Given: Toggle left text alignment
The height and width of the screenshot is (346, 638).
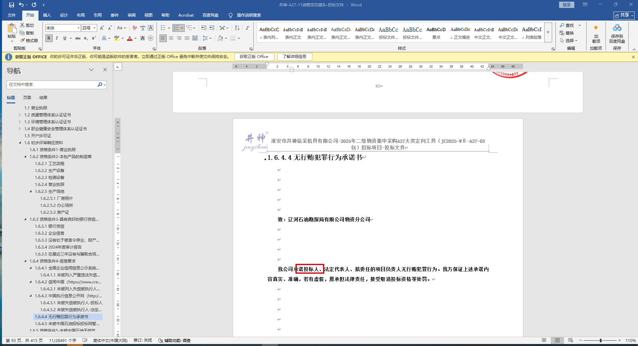Looking at the screenshot, I should click(x=163, y=38).
